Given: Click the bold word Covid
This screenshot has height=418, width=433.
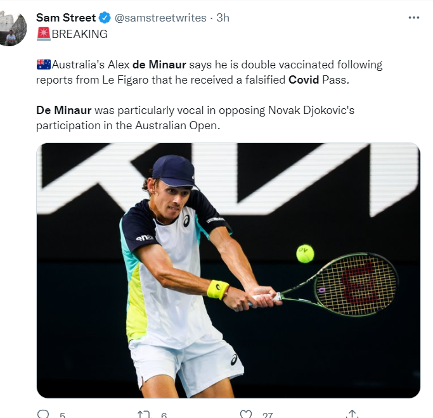Looking at the screenshot, I should coord(304,80).
